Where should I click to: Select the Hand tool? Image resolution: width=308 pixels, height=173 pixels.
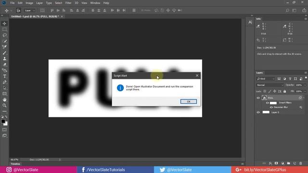pos(4,99)
